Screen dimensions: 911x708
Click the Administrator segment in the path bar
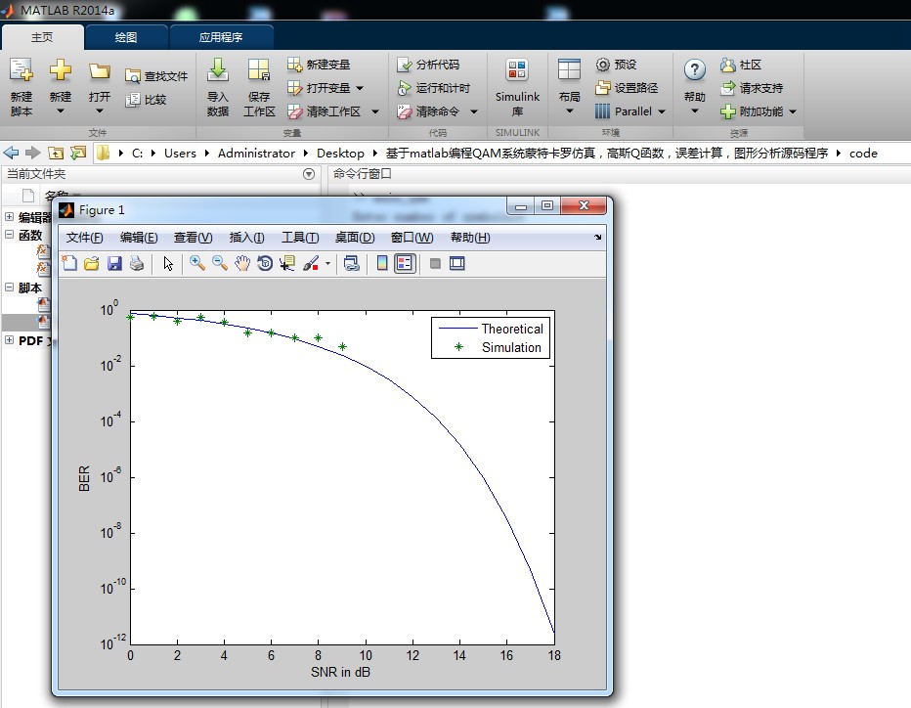click(x=256, y=154)
